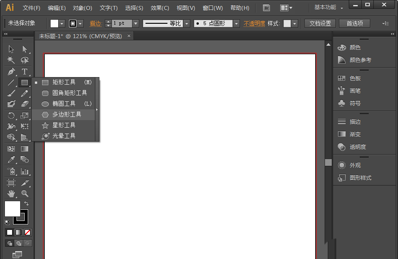Enable Draw Behind mode
This screenshot has width=398, height=259.
pos(18,243)
